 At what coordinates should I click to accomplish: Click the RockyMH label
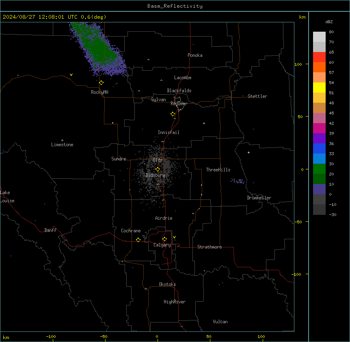(99, 92)
